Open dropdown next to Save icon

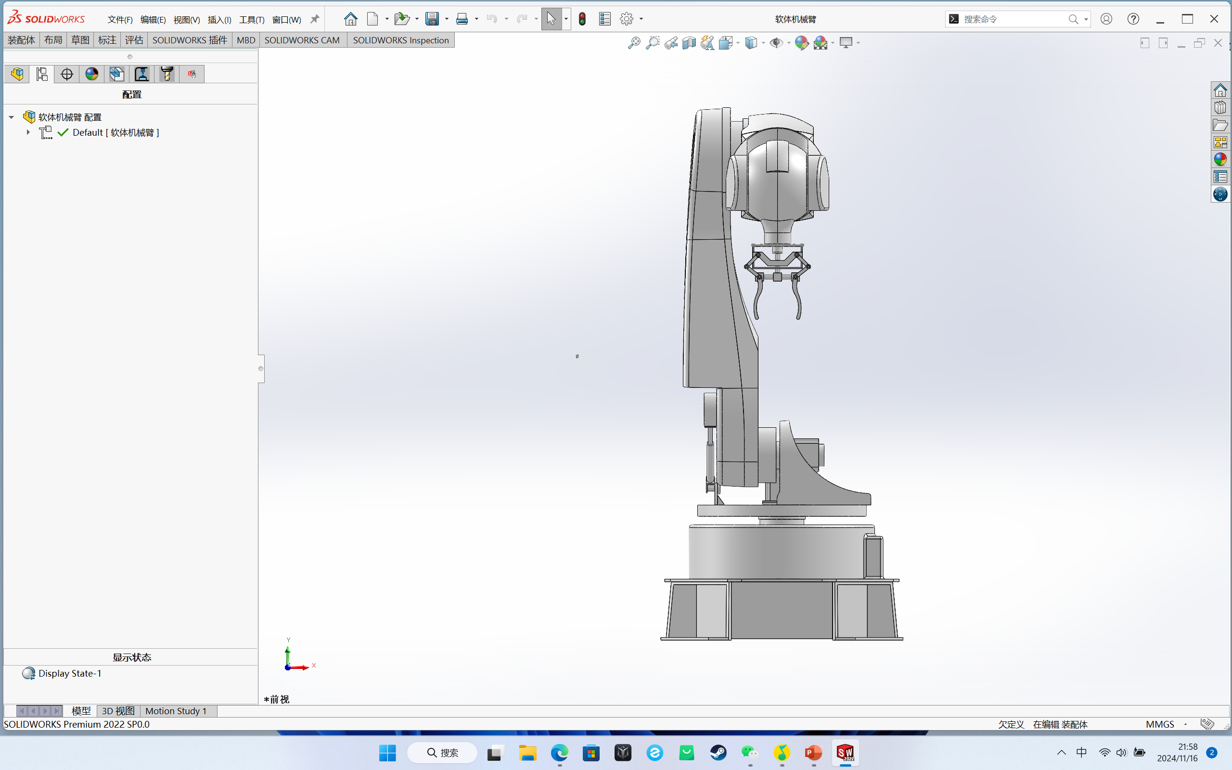point(447,19)
